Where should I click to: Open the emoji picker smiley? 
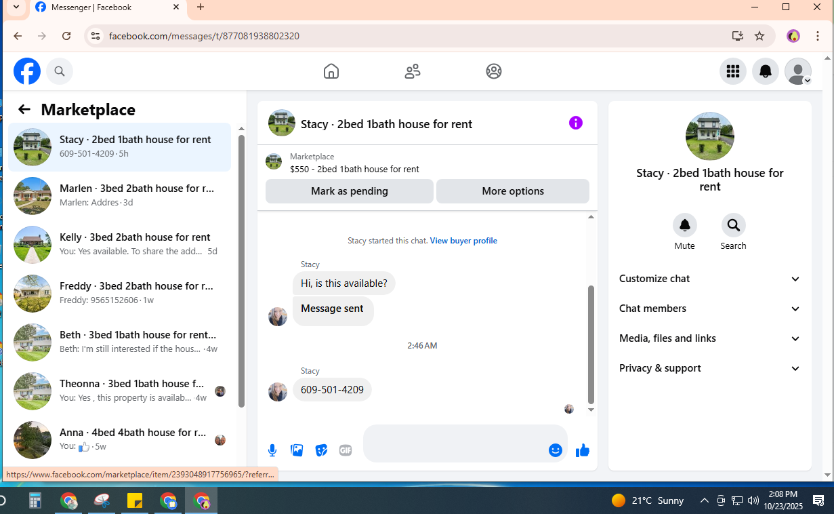click(x=556, y=450)
